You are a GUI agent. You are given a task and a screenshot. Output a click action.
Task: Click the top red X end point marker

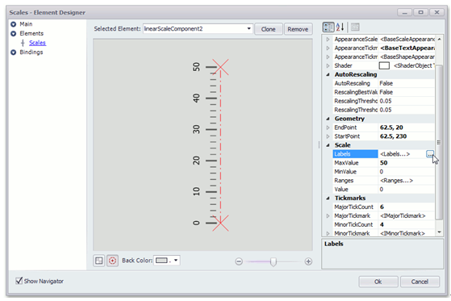(x=220, y=67)
